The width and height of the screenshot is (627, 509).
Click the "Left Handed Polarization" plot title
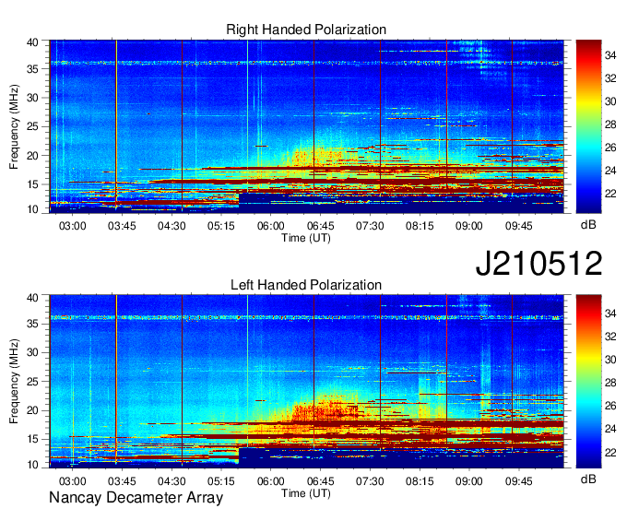coord(306,285)
